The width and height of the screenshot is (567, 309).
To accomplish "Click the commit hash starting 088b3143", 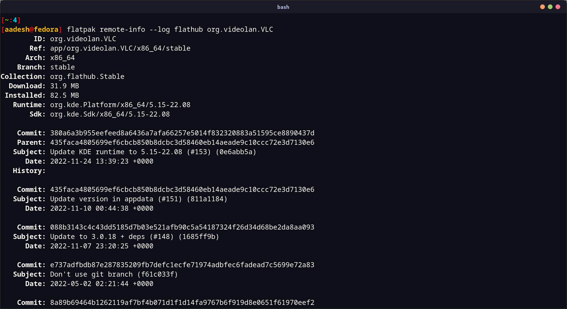I will coord(182,227).
